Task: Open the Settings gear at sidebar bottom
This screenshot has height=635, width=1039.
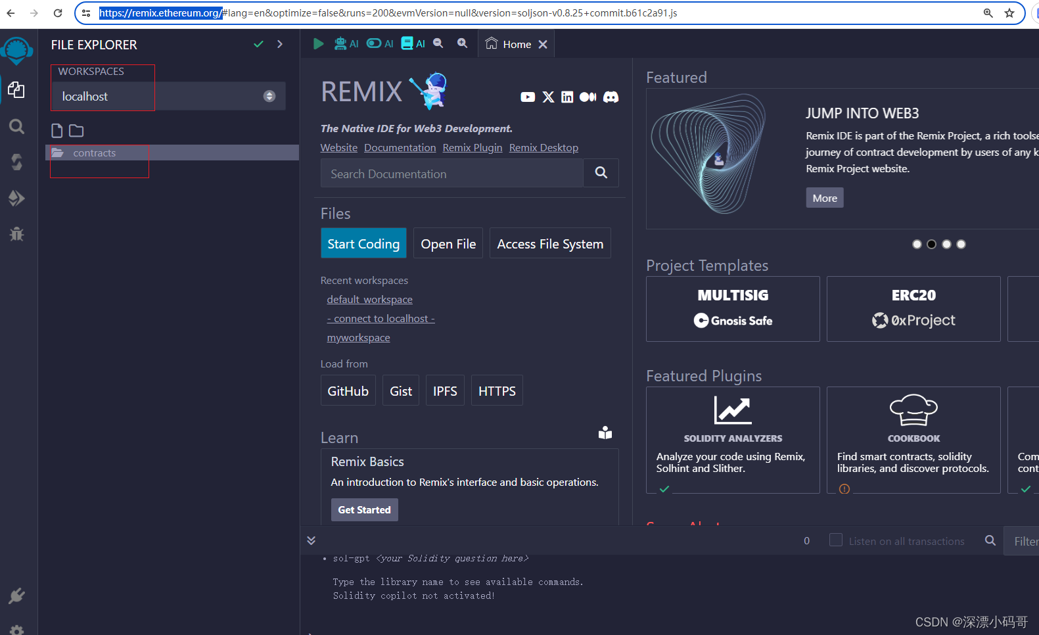Action: click(16, 630)
